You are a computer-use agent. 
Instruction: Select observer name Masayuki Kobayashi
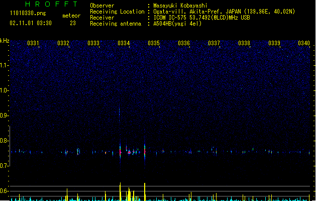click(180, 6)
